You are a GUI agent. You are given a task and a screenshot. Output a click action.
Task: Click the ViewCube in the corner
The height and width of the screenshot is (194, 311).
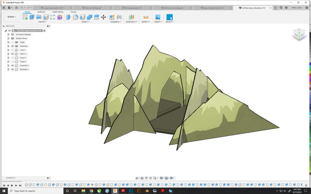pyautogui.click(x=299, y=35)
